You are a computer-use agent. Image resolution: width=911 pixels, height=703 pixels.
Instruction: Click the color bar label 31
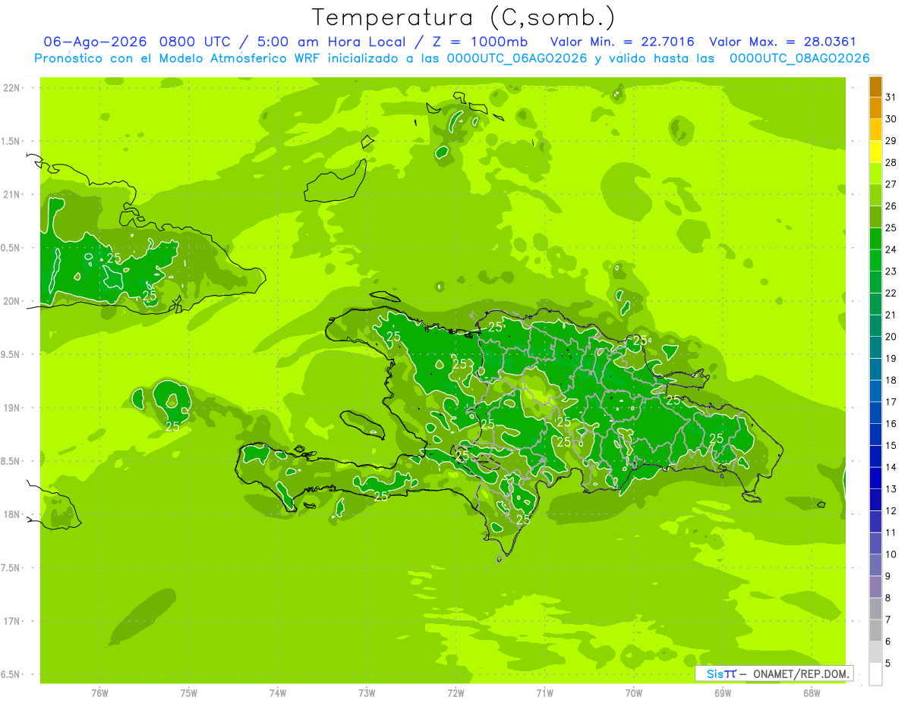(891, 98)
